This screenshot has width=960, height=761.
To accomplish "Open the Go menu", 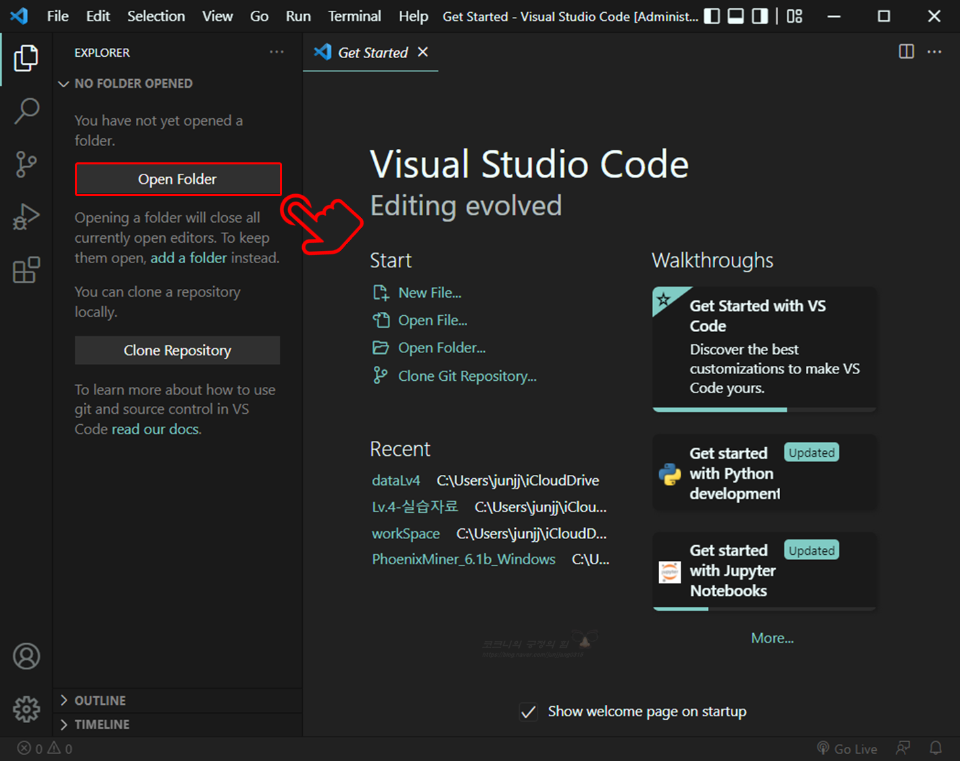I will 260,16.
